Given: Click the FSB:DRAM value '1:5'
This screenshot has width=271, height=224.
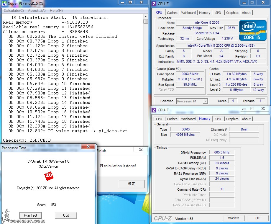Looking at the screenshot, I should coord(222,158).
